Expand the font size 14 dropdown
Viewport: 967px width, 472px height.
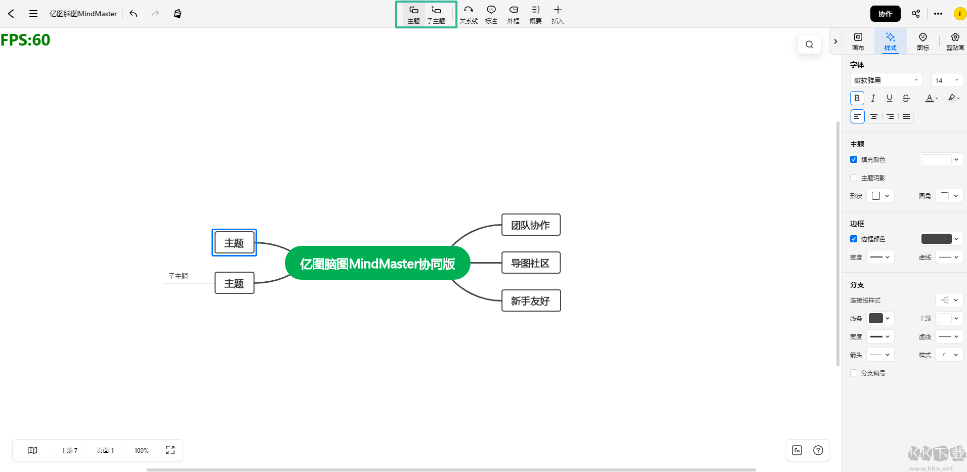[946, 80]
